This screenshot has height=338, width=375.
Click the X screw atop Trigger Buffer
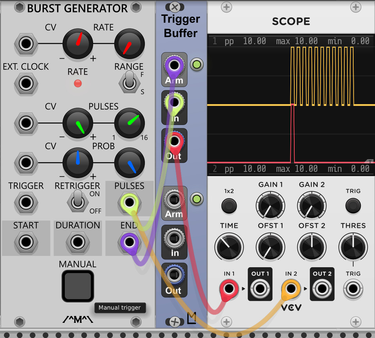[x=175, y=7]
